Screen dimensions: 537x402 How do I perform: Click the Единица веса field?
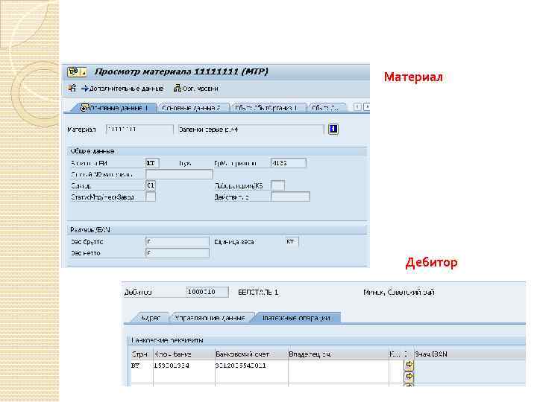click(x=292, y=242)
